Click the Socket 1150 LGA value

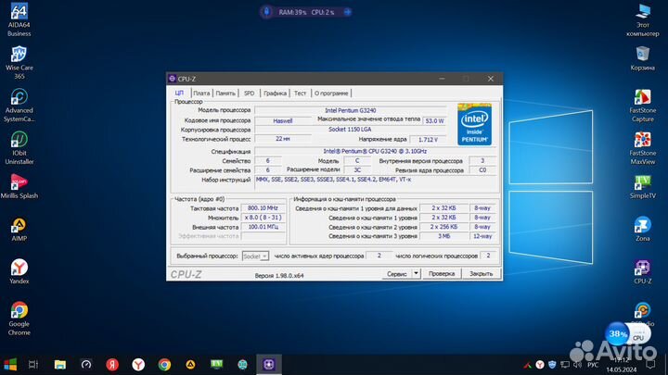350,130
